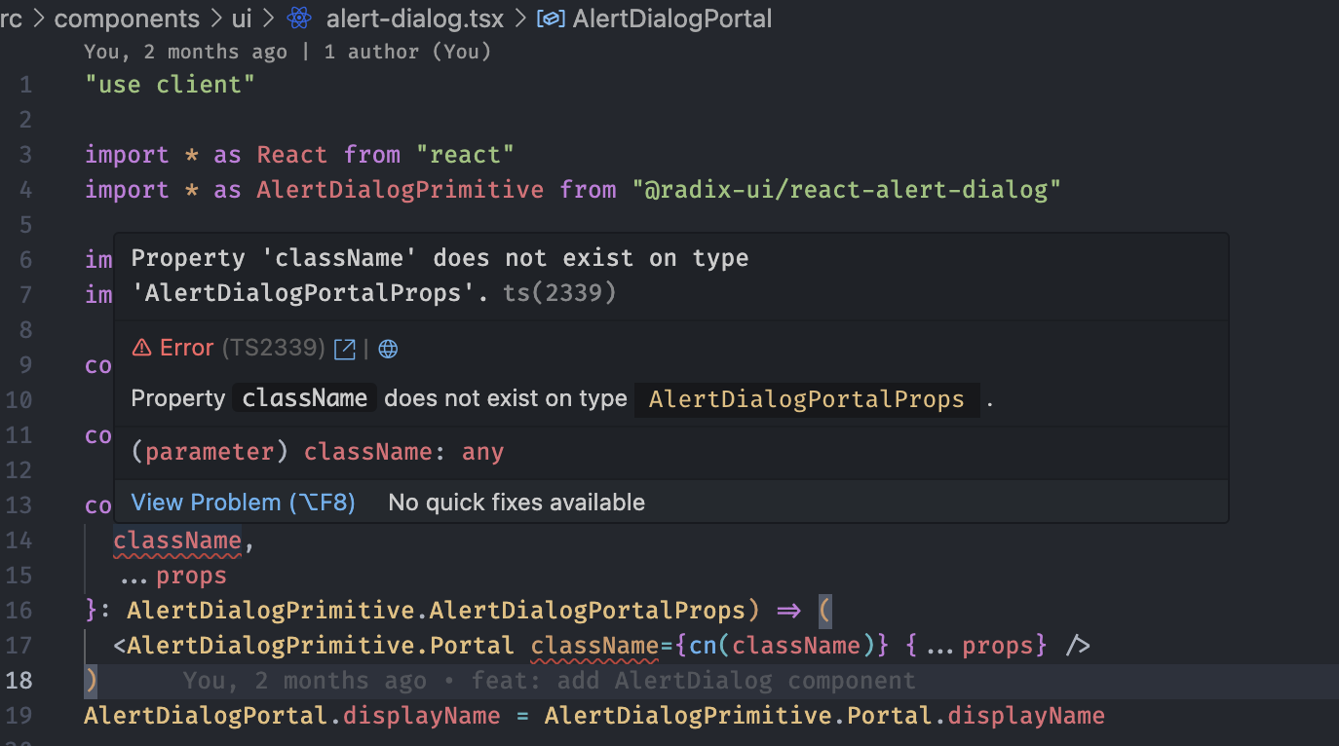The image size is (1339, 746).
Task: Click the red warning triangle in the error popup
Action: tap(142, 347)
